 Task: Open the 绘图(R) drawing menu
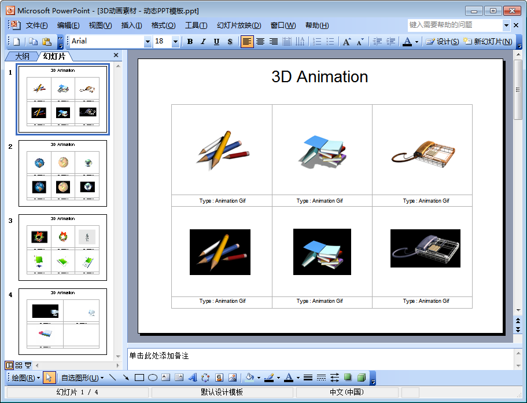point(25,378)
